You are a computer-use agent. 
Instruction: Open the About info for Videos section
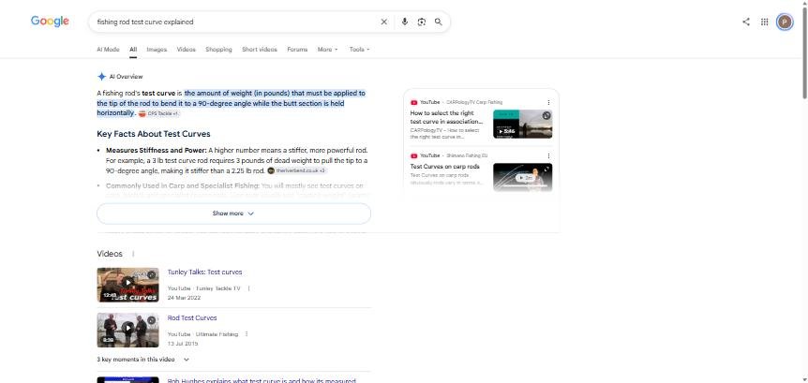(x=133, y=254)
